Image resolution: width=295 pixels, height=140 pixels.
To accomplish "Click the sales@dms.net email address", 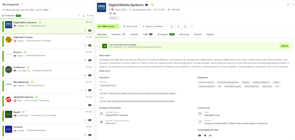I will click(212, 115).
